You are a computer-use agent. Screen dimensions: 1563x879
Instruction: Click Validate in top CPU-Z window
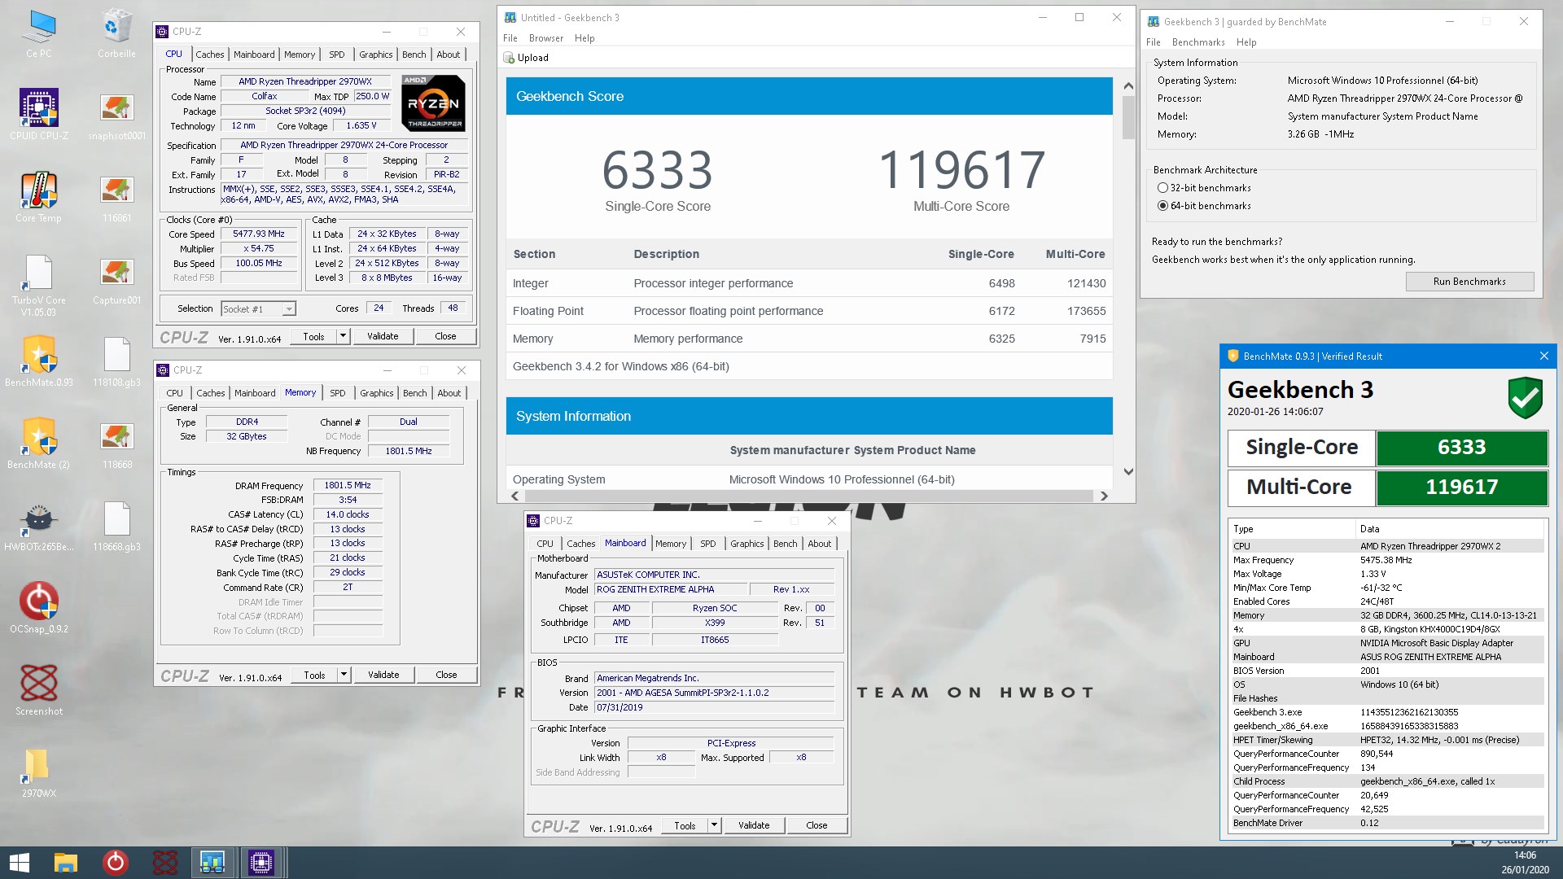tap(383, 336)
